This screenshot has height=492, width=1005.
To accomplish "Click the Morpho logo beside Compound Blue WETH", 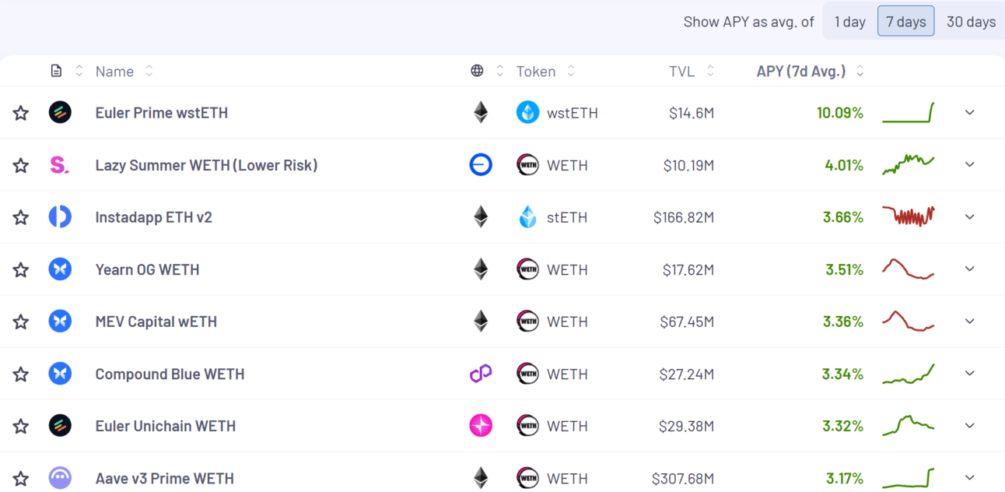I will pyautogui.click(x=60, y=374).
